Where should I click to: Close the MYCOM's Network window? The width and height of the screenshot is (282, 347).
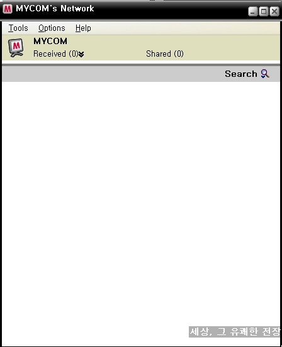pyautogui.click(x=274, y=11)
